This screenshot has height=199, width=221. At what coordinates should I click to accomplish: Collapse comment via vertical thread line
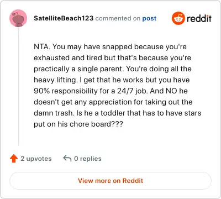coord(18,87)
